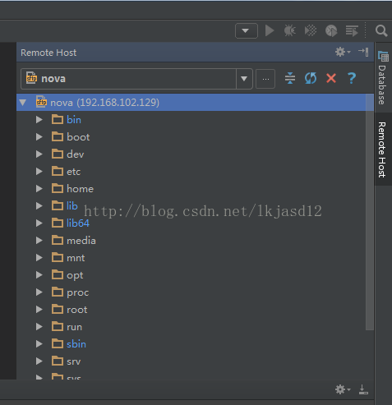Select the opt folder
Screen dimensions: 392x405
pyautogui.click(x=75, y=275)
